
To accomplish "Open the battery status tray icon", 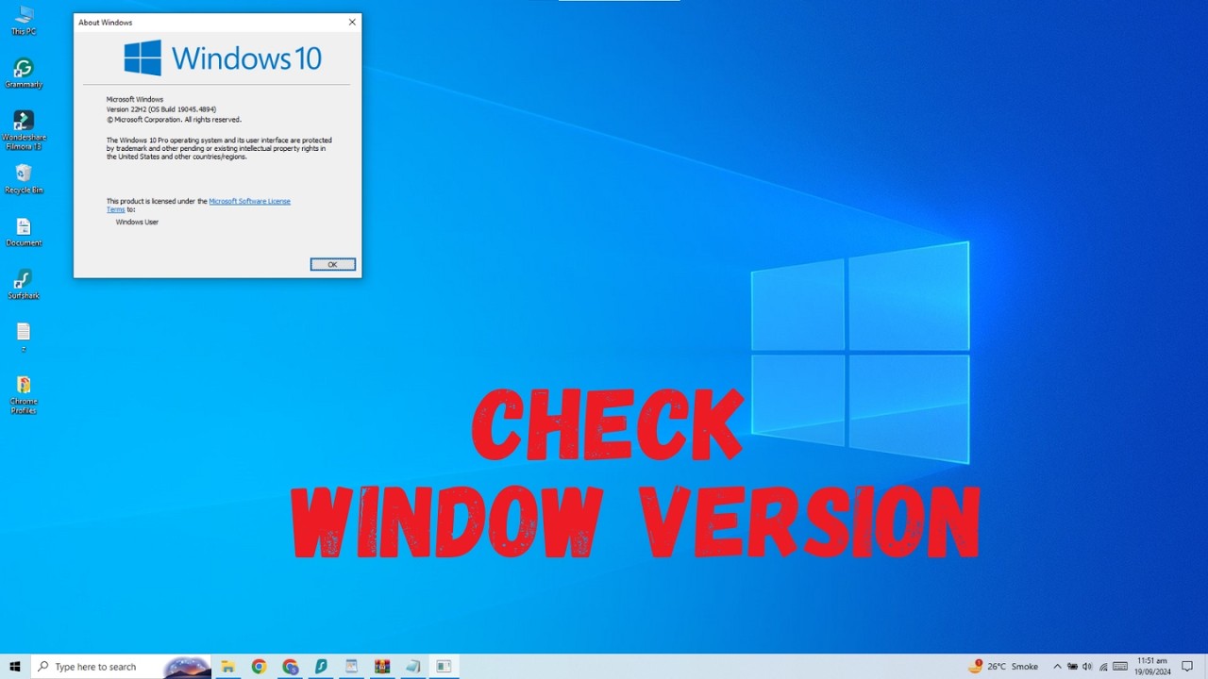I will click(1072, 667).
